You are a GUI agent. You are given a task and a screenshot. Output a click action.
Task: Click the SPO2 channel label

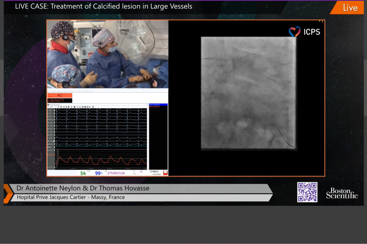click(49, 147)
